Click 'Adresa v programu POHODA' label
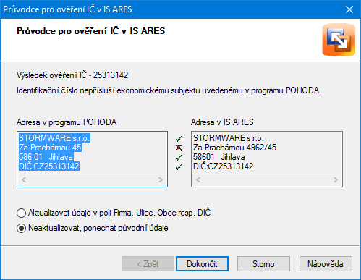 (x=67, y=122)
